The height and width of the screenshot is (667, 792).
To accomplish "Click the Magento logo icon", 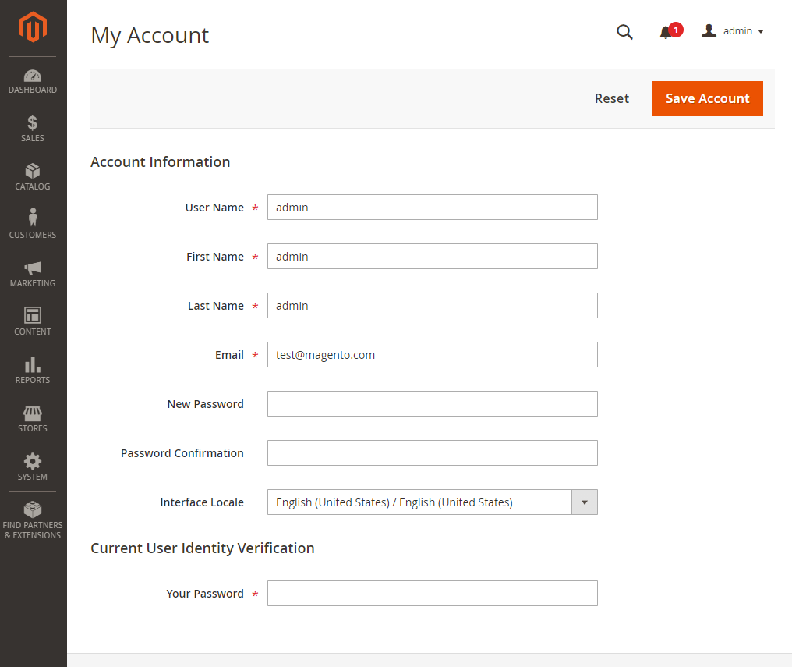I will pyautogui.click(x=33, y=28).
